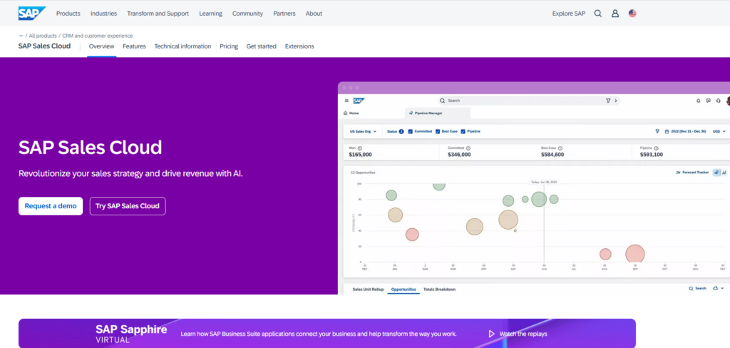
Task: Open the Industries menu
Action: click(x=104, y=14)
